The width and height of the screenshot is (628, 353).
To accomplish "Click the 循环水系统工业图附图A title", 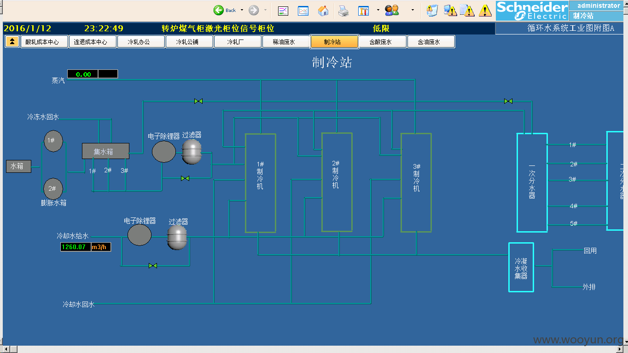I will 571,28.
